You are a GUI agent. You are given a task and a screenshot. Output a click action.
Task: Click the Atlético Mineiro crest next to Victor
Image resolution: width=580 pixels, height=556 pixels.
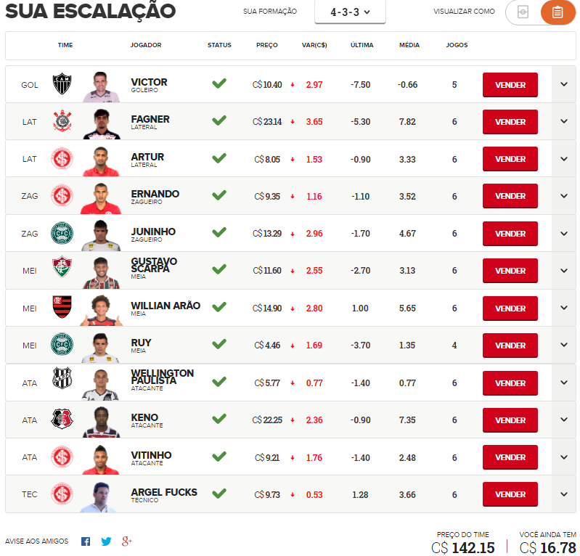click(62, 85)
